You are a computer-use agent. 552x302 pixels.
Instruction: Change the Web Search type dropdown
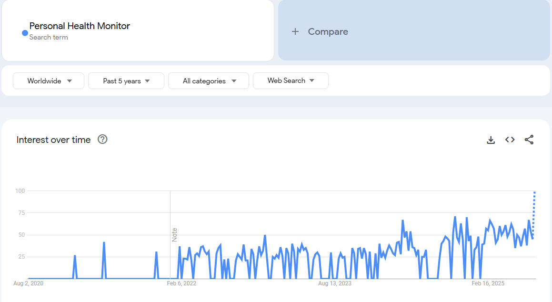tap(291, 81)
